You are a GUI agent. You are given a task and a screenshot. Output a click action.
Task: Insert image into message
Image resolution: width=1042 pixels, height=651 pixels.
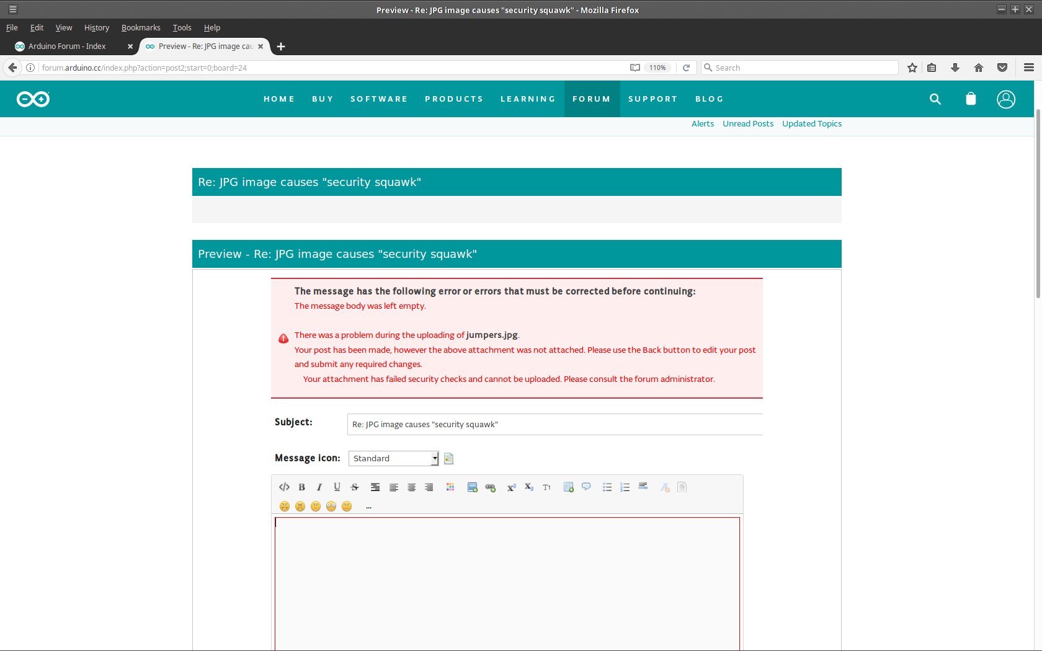[473, 487]
